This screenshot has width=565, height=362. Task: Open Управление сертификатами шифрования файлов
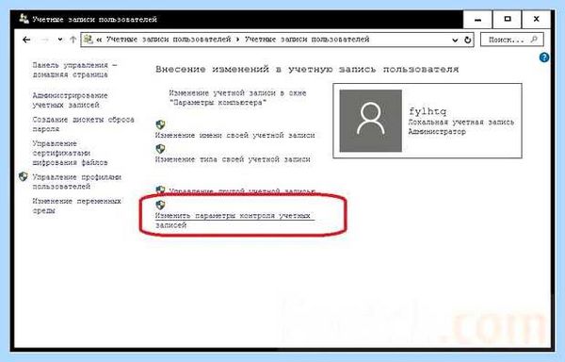(x=70, y=153)
